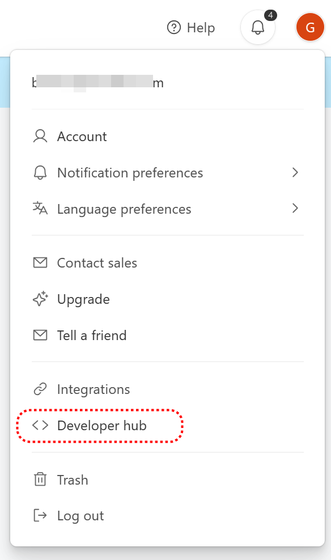Click the Help question mark icon
The image size is (331, 560).
click(x=174, y=28)
